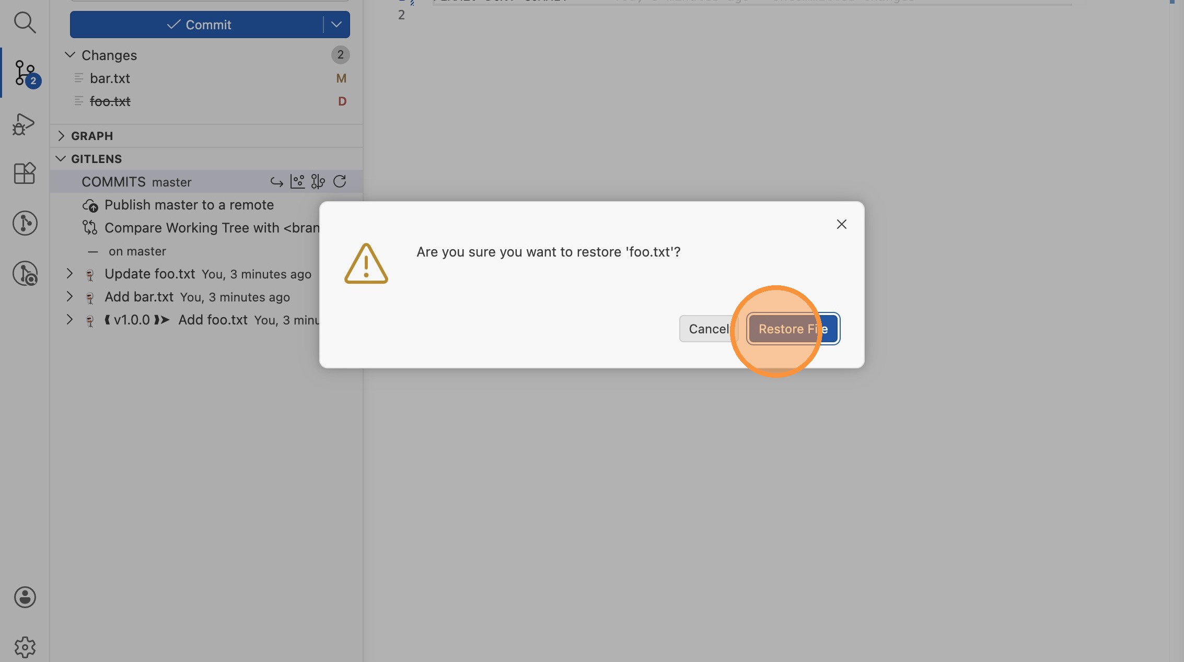The width and height of the screenshot is (1184, 662).
Task: Open the Search view icon
Action: coord(25,22)
